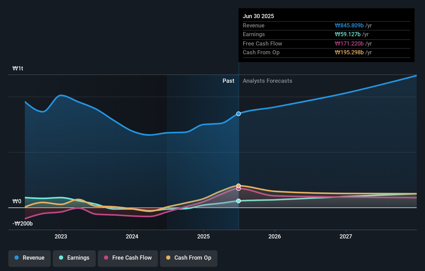
Task: Click the ₩1t axis label
Action: click(18, 68)
